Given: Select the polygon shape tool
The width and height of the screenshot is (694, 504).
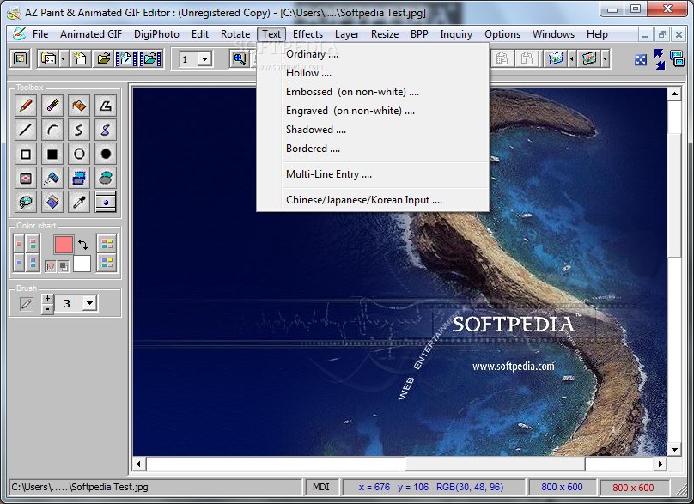Looking at the screenshot, I should [106, 106].
